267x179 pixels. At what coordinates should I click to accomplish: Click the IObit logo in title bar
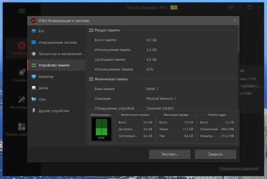(x=33, y=21)
